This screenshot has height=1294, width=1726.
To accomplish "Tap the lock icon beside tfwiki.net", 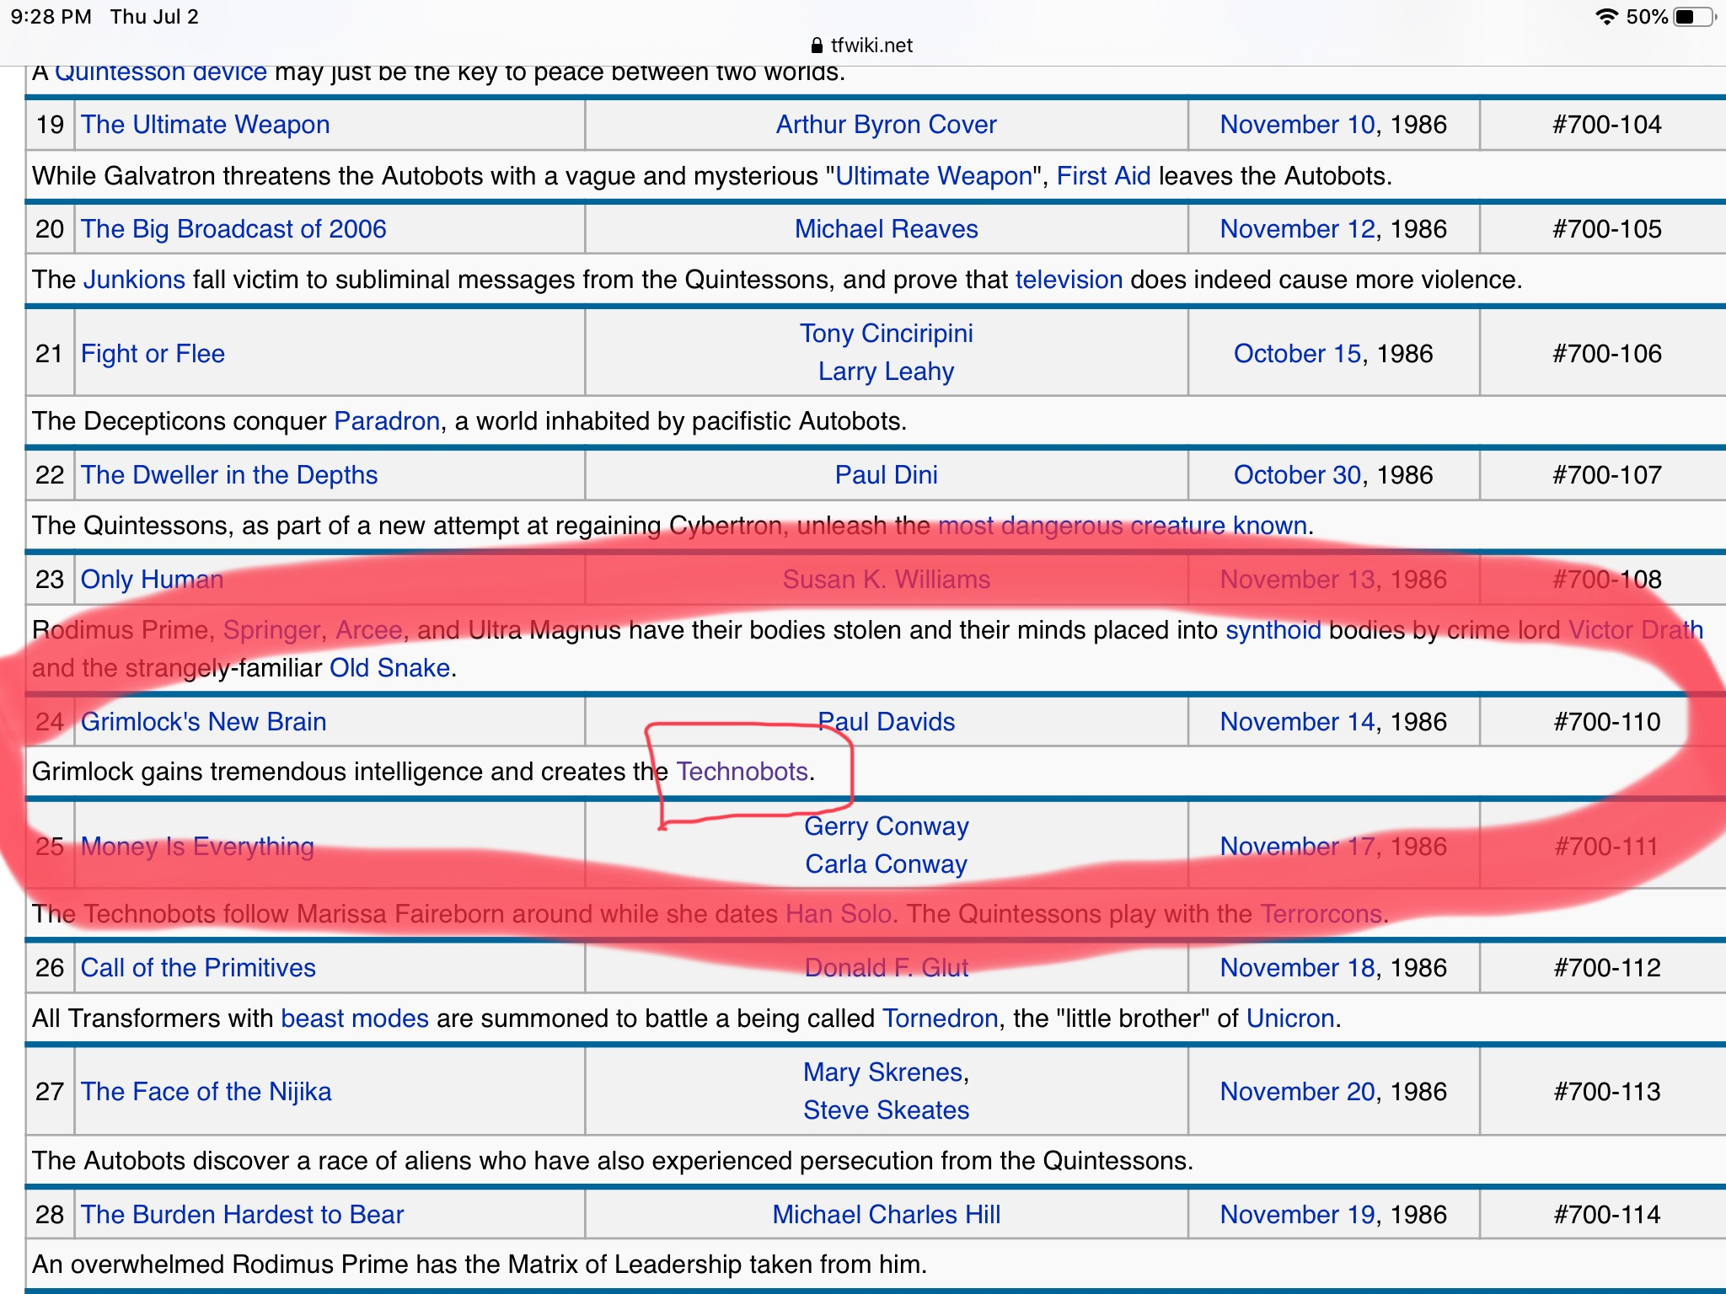I will pos(816,45).
